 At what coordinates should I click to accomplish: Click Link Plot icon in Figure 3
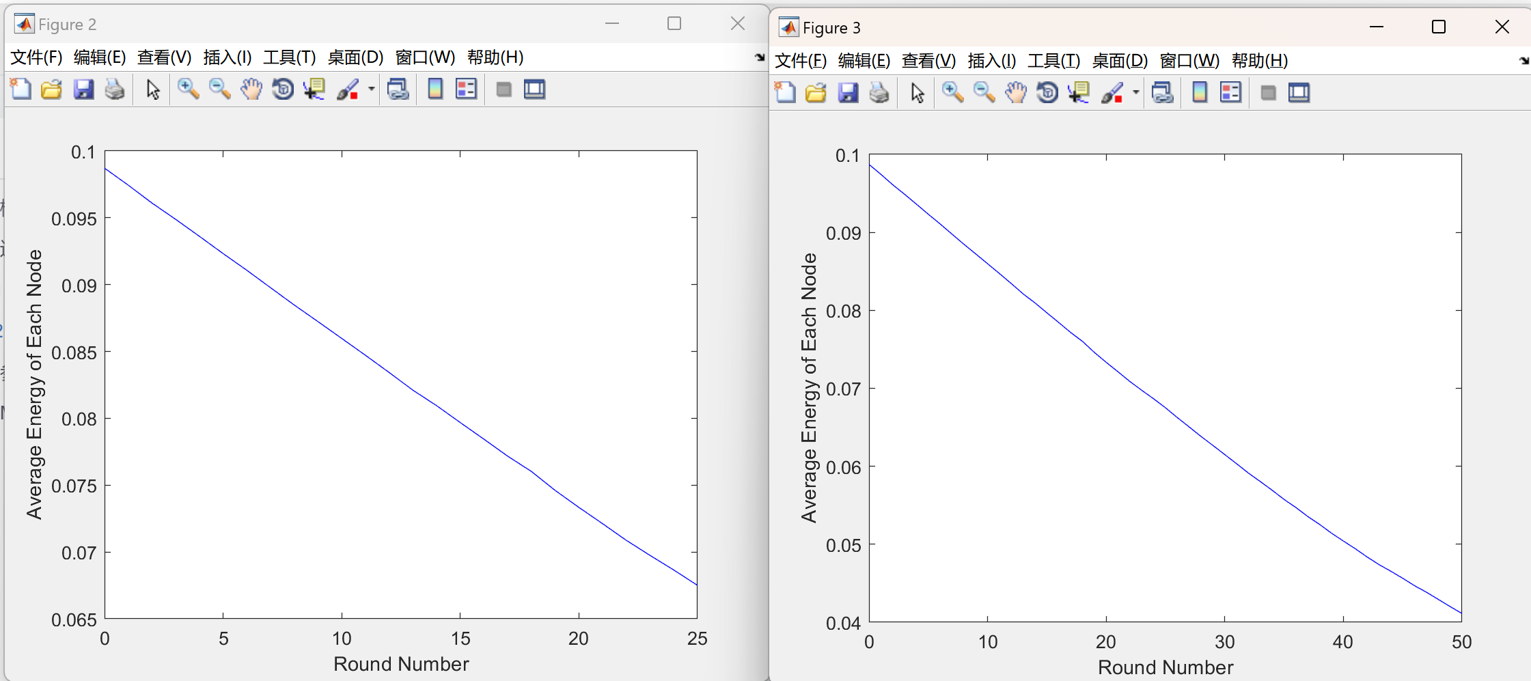point(1163,92)
